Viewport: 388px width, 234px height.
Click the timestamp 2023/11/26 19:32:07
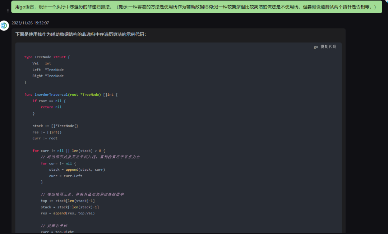click(30, 23)
